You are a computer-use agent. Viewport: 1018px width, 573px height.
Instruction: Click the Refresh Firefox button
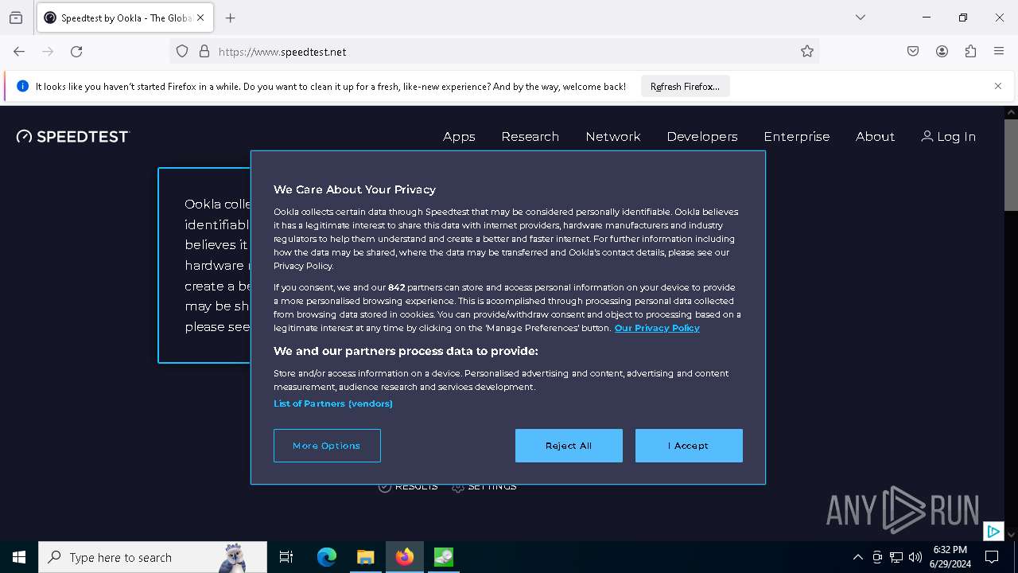coord(685,86)
